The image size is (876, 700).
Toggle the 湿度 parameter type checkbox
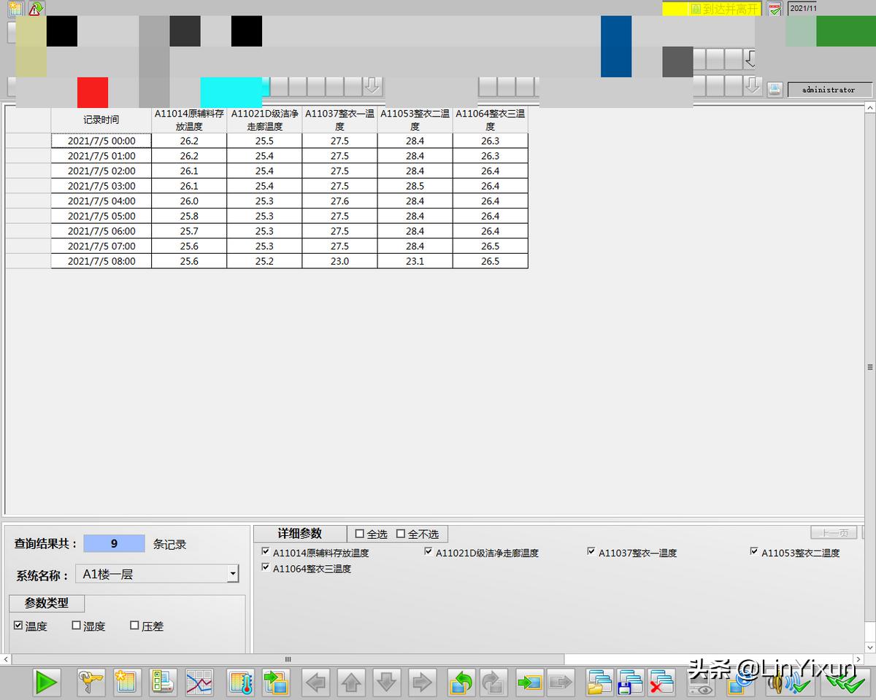pos(77,626)
